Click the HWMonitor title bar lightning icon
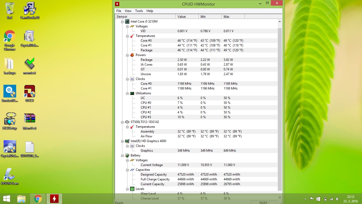Viewport: 362px width, 204px height. 117,4
